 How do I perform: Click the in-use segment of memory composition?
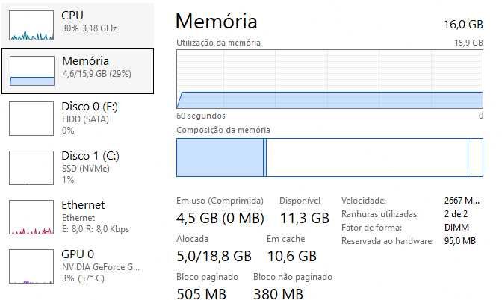pyautogui.click(x=220, y=157)
